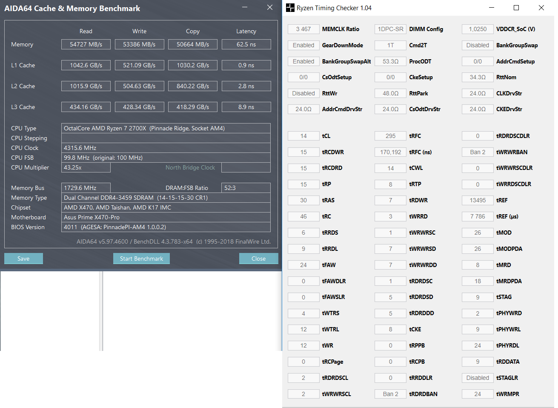Click tRC value 46
This screenshot has height=408, width=558.
click(303, 216)
